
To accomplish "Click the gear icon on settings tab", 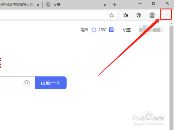I will [48, 5].
